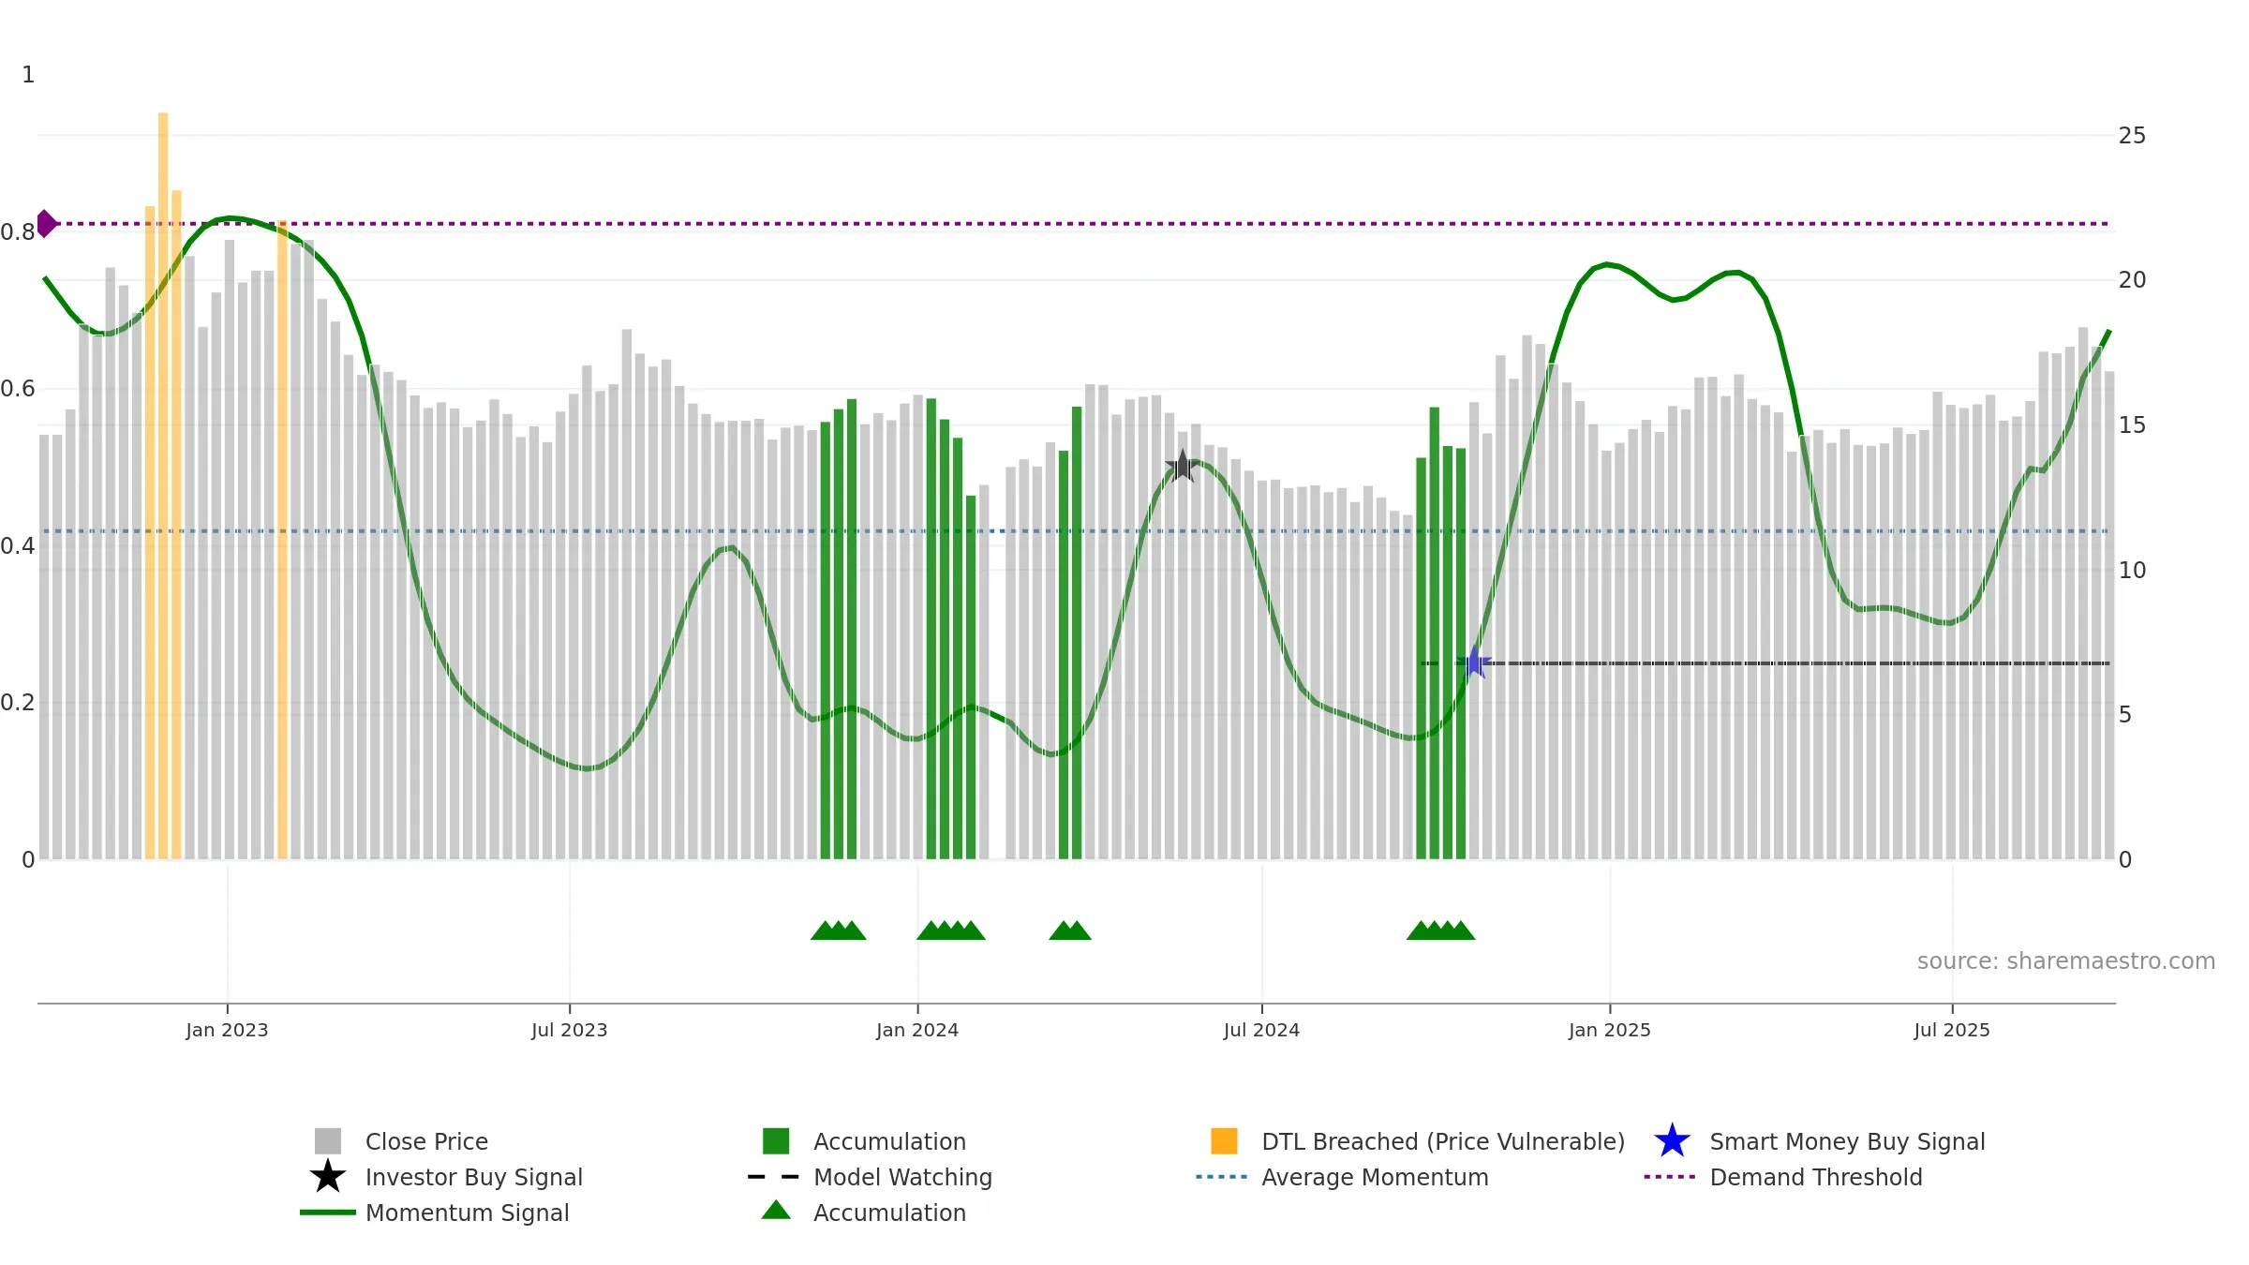Viewport: 2249px width, 1265px height.
Task: Click the green triangle Accumulation legend icon
Action: point(776,1211)
